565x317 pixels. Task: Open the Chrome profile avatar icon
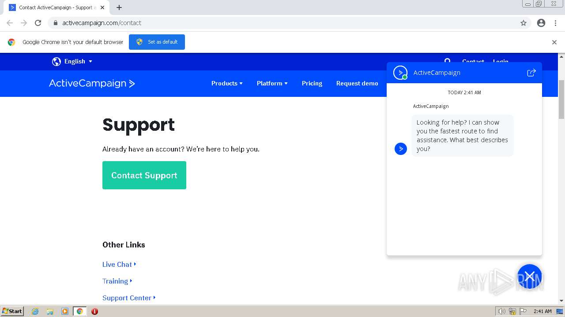(x=541, y=23)
